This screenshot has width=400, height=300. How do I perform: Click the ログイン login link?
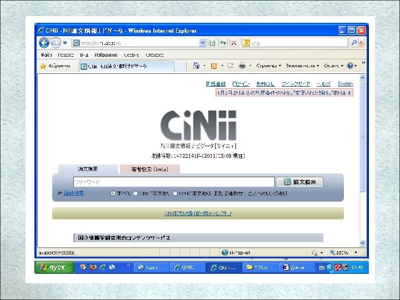[241, 84]
